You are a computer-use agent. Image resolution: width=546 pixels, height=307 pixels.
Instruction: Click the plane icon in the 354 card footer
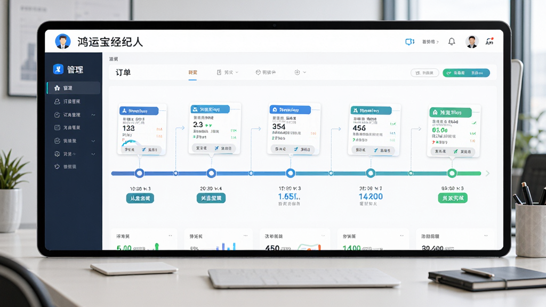click(295, 149)
